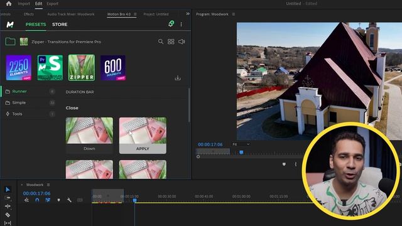Open the Simple category
This screenshot has height=226, width=402.
click(x=28, y=103)
